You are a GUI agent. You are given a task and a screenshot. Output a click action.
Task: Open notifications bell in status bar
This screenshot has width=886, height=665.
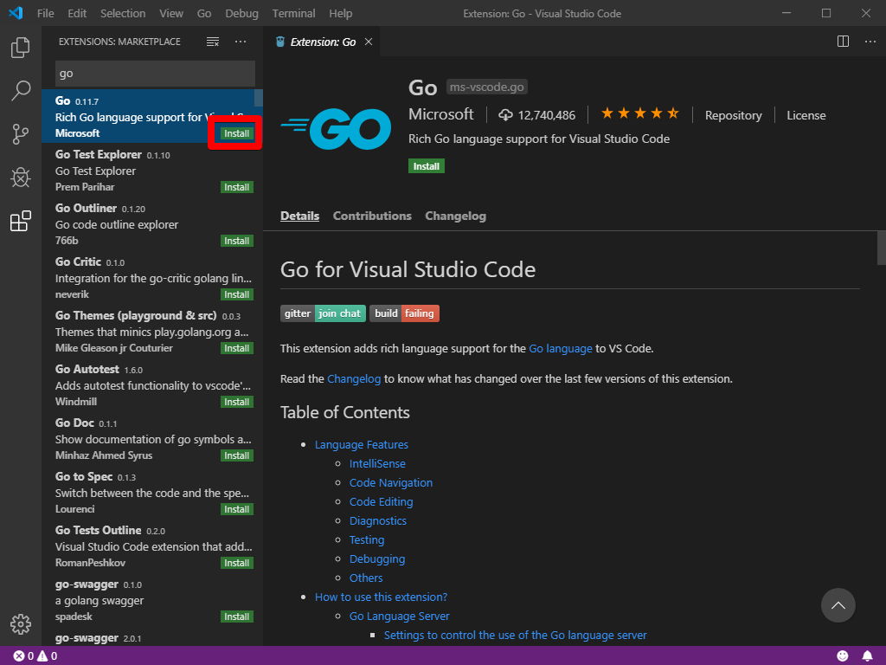click(867, 655)
